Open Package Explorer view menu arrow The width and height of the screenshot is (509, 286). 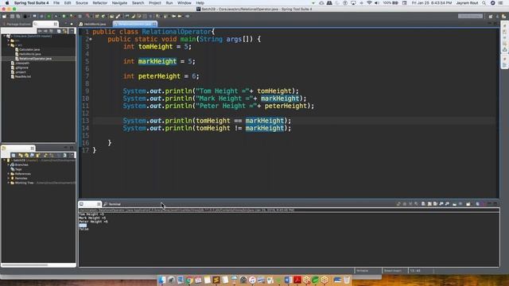click(x=72, y=31)
